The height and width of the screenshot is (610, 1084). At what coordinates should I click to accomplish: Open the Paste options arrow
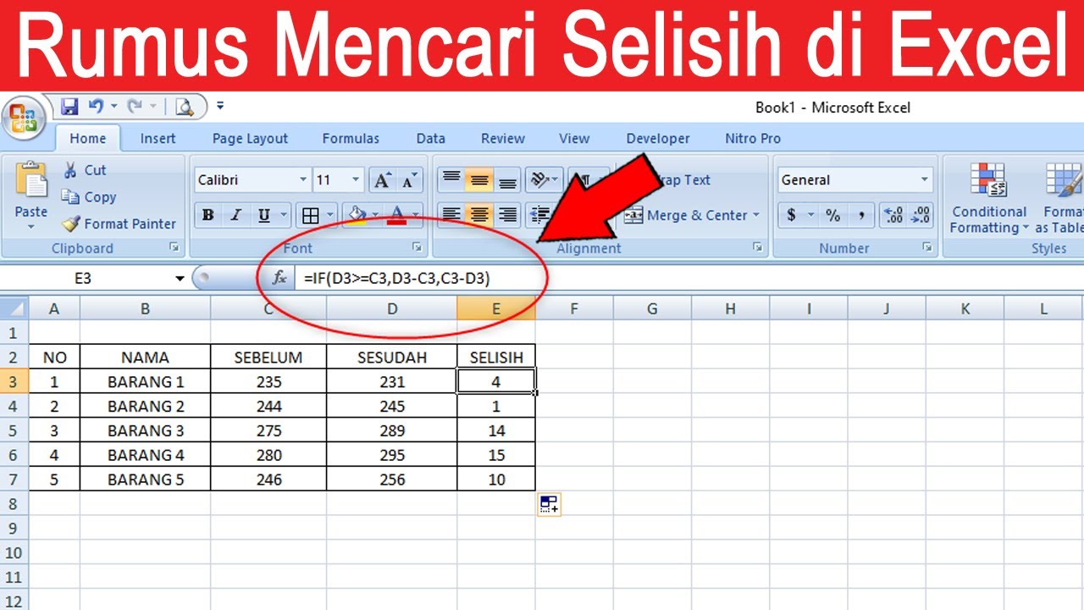point(31,227)
